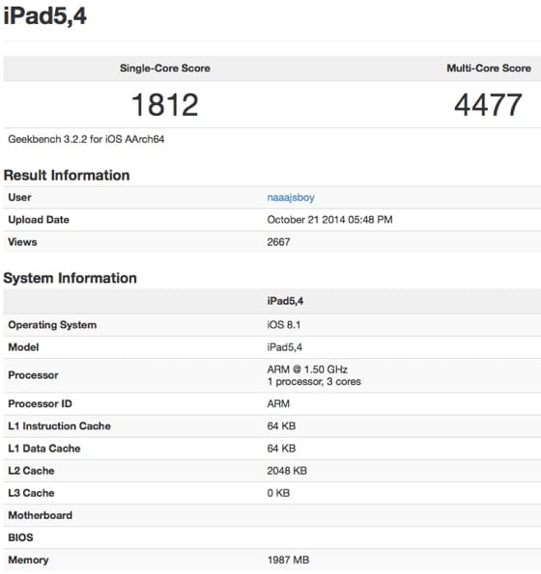541x574 pixels.
Task: Click the iPad5,4 system table column header
Action: coord(285,301)
